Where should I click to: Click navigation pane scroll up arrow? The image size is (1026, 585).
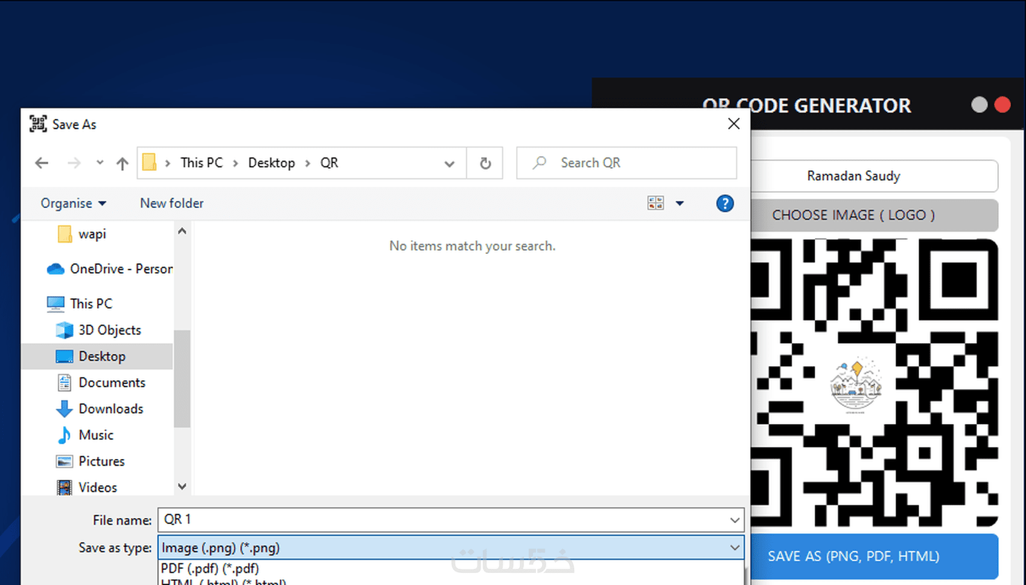pos(182,231)
